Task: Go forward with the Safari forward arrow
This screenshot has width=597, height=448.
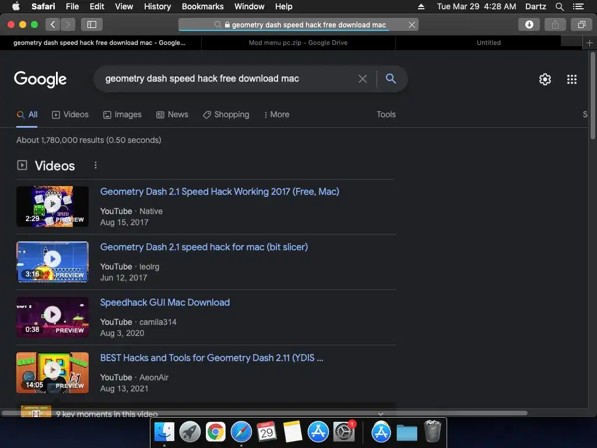Action: [68, 24]
